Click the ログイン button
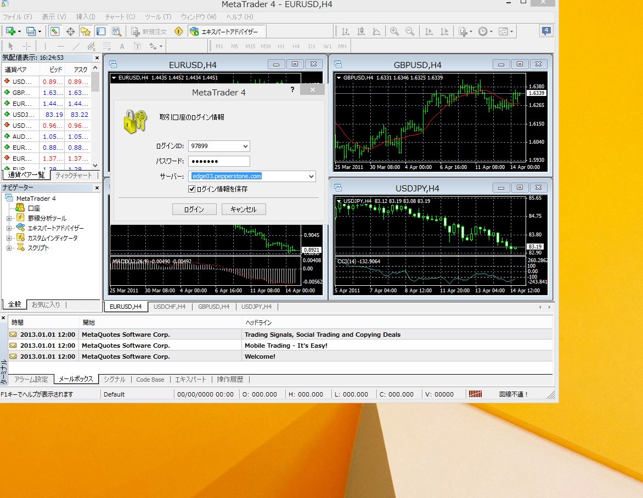 (x=194, y=210)
